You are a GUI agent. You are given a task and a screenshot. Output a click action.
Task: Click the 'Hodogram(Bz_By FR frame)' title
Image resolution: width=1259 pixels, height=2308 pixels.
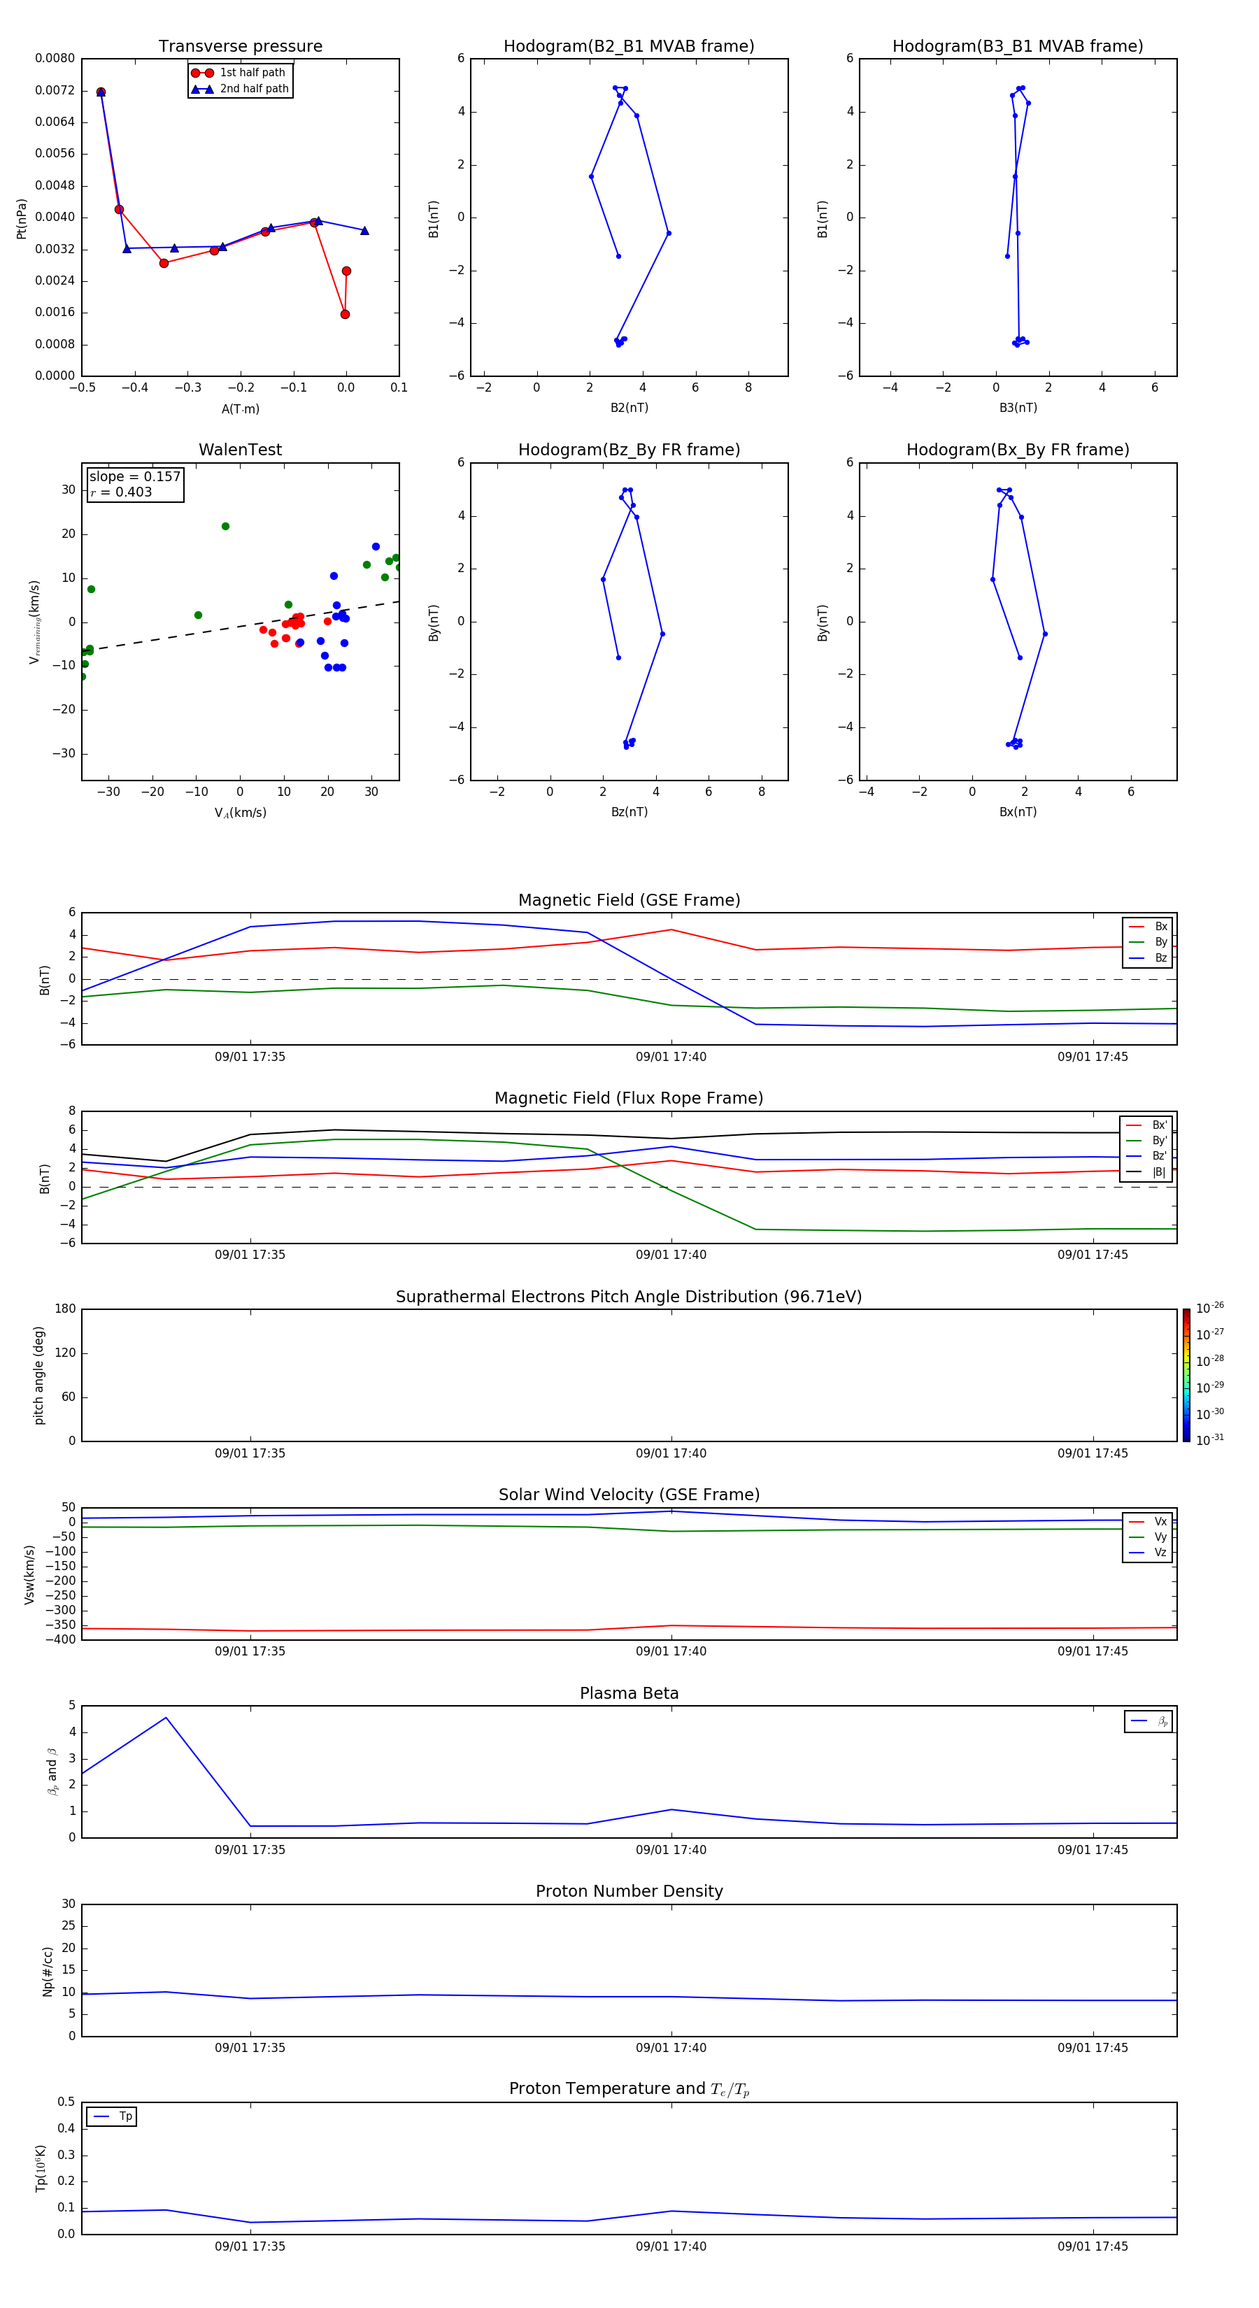click(x=629, y=450)
